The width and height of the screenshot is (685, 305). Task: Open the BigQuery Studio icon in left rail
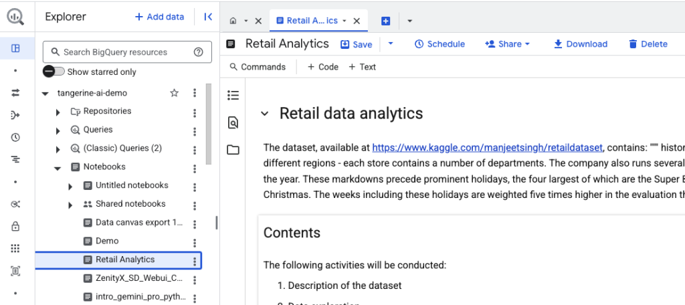click(15, 48)
